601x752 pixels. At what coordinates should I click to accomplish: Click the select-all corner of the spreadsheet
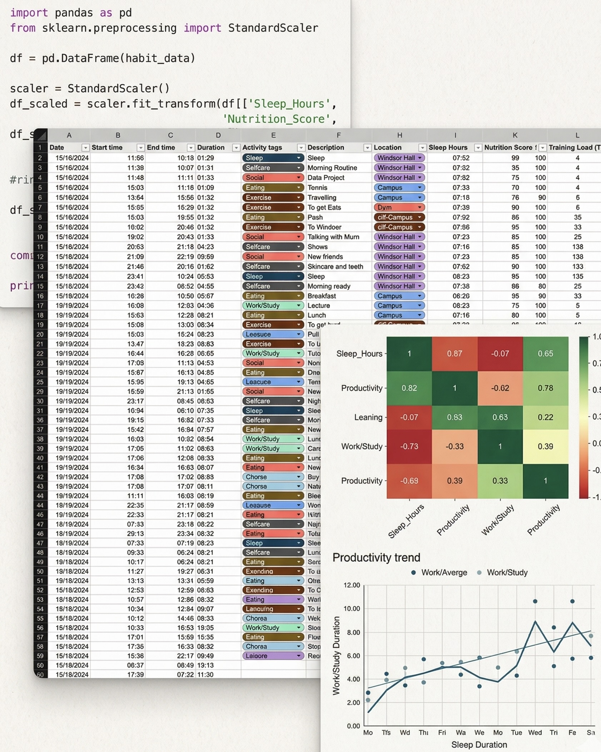(40, 135)
